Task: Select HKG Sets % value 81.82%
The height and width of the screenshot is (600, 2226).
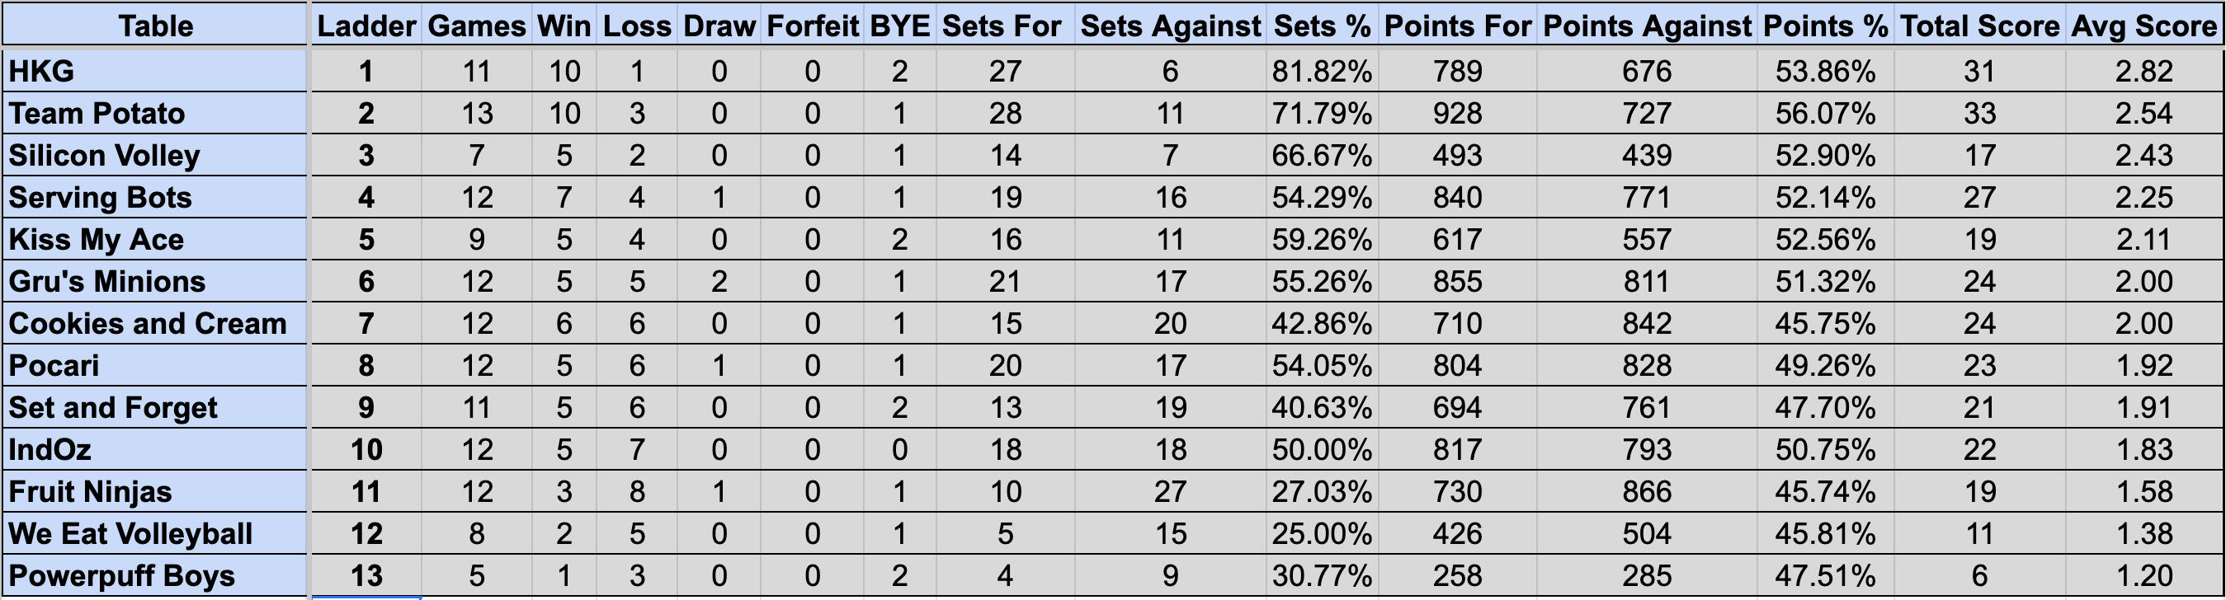Action: (1321, 71)
